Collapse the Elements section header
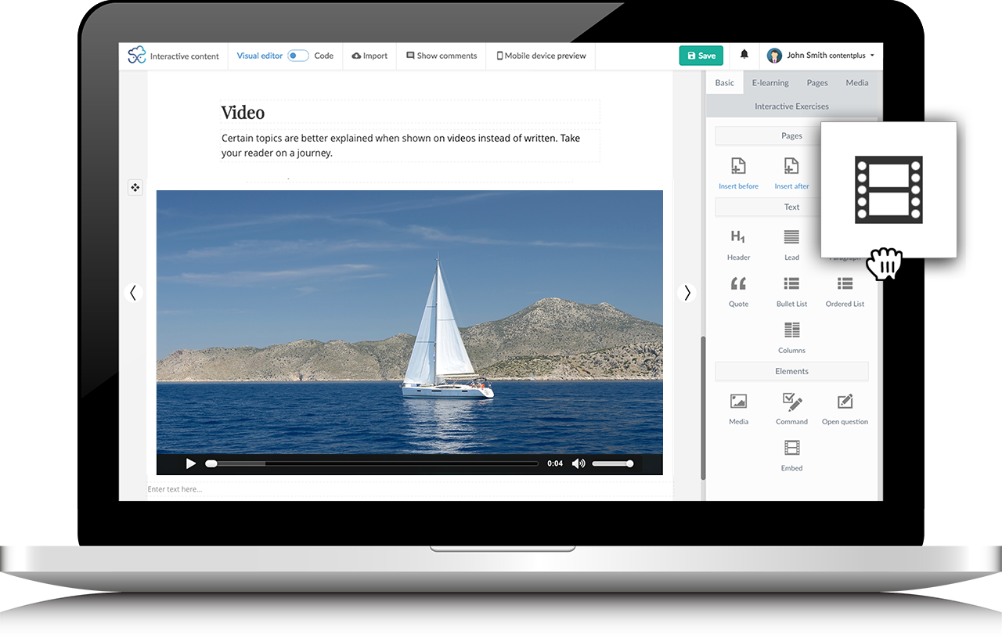 pos(791,371)
